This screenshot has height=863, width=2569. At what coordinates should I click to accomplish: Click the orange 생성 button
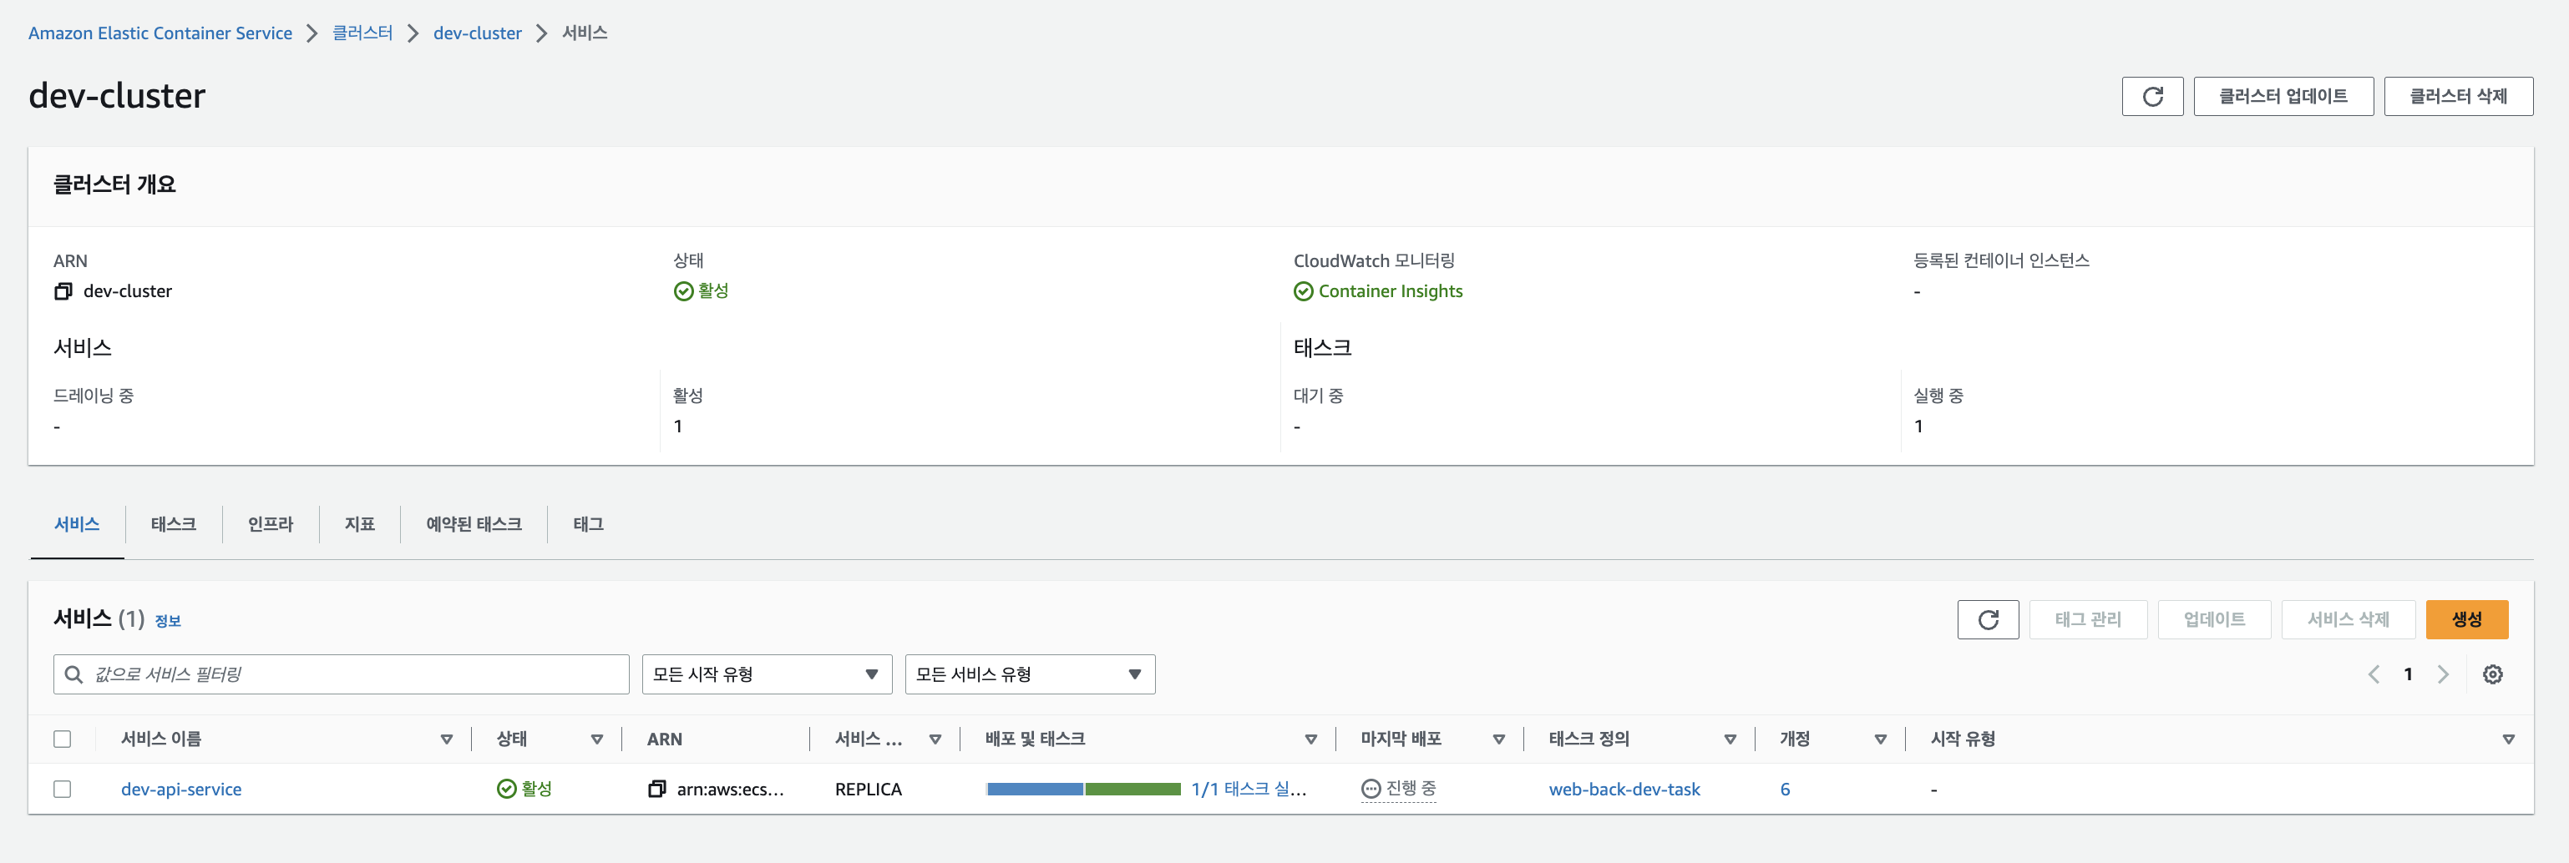point(2466,620)
